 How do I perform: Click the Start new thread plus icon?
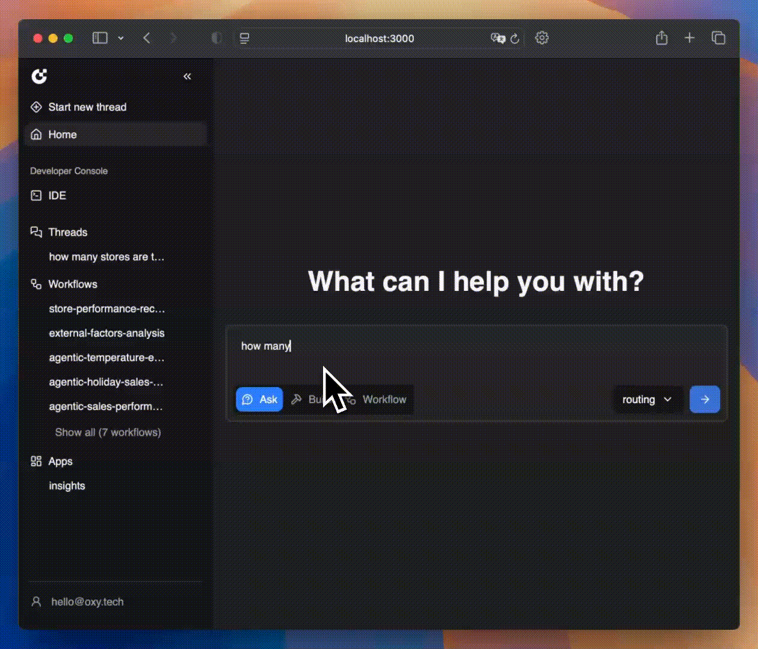click(36, 107)
